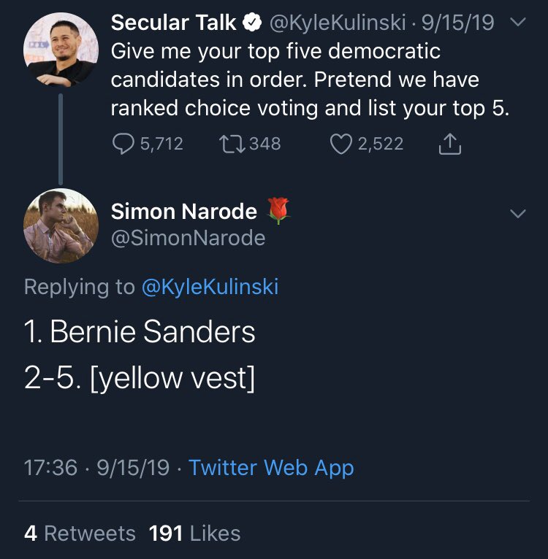Retweet the Secular Talk tweet
548x559 pixels.
(232, 144)
